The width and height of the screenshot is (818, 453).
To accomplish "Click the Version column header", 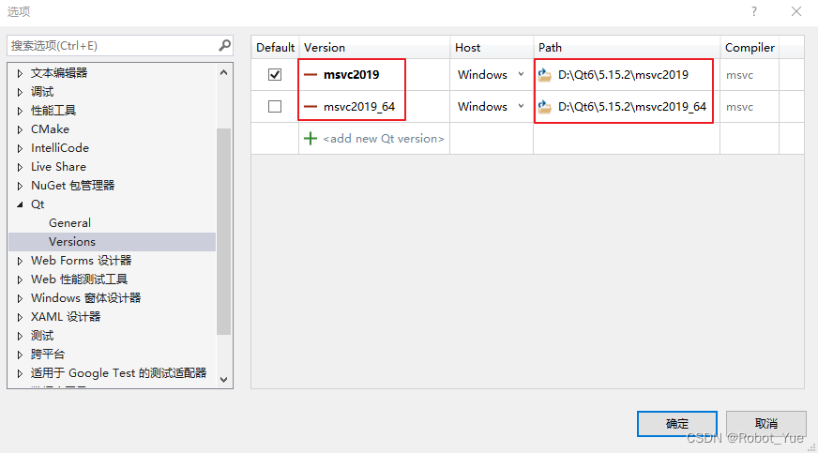I will (374, 48).
